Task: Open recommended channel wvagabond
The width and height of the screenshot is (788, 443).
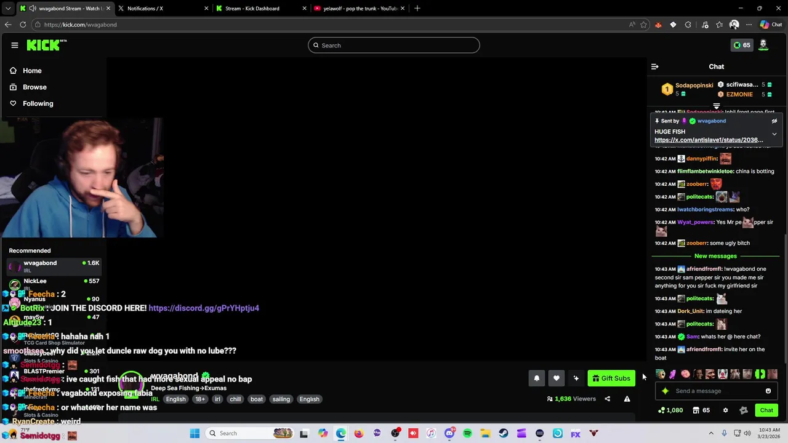Action: point(54,266)
